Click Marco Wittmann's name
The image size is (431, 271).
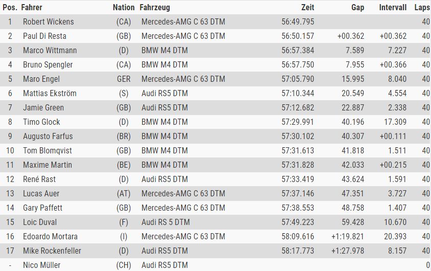point(50,50)
